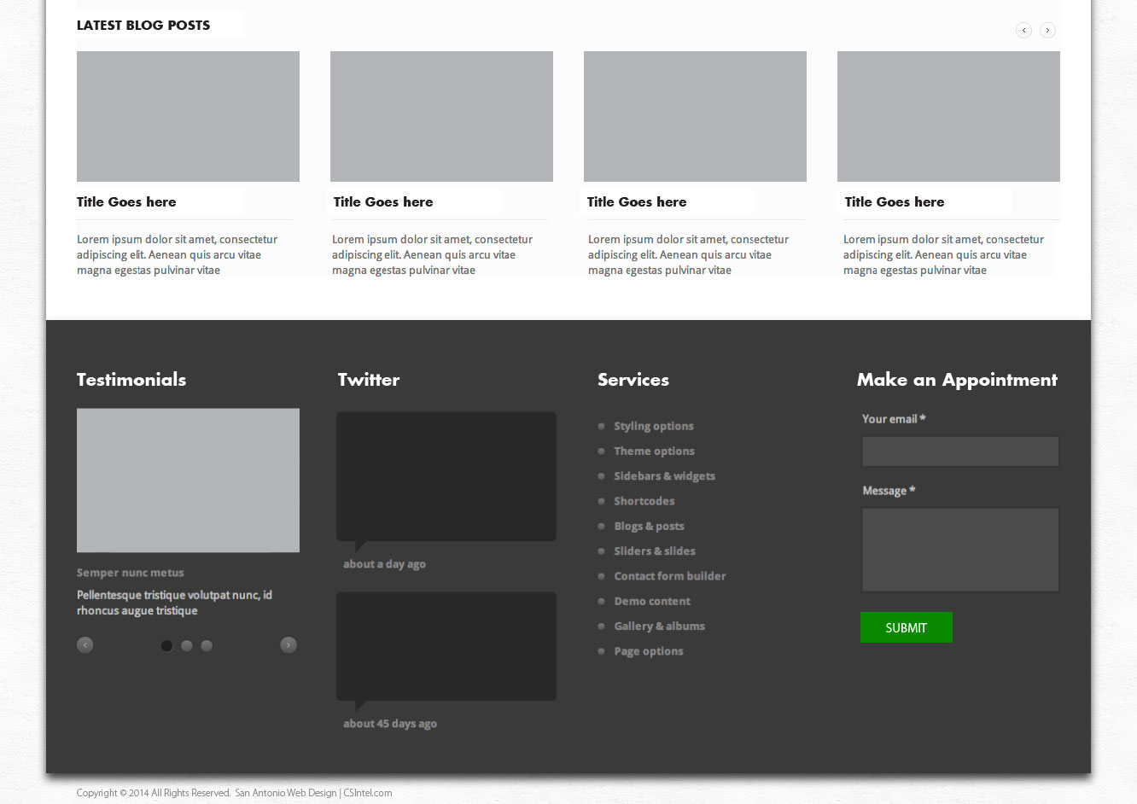
Task: Open the first blog post thumbnail
Action: point(188,116)
